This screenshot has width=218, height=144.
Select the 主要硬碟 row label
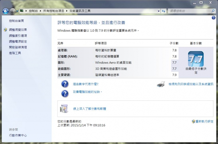[64, 75]
